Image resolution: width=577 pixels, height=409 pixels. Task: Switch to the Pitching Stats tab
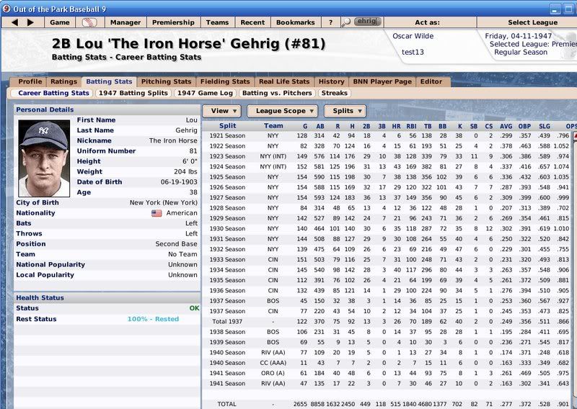167,82
